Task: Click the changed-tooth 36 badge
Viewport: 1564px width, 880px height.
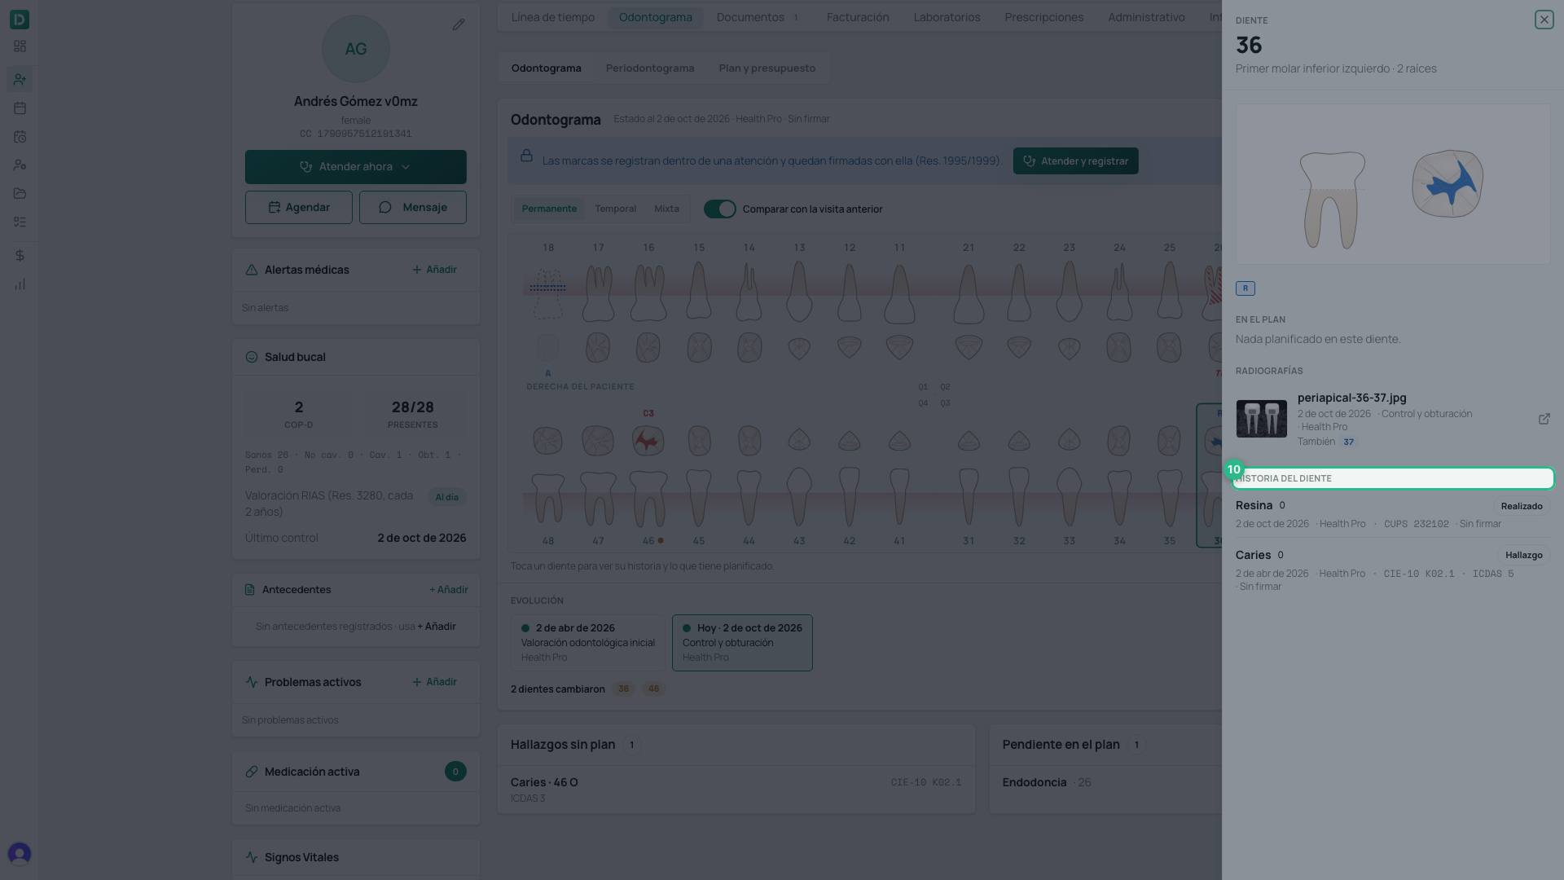Action: [623, 689]
